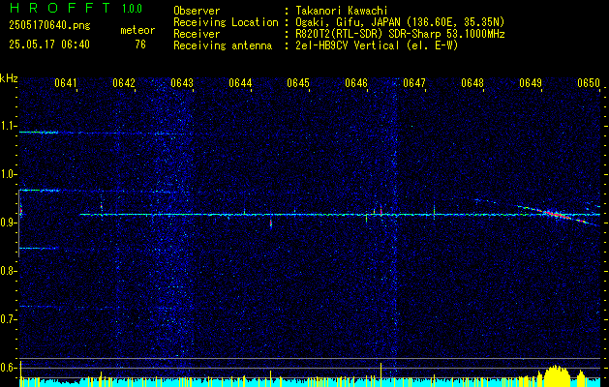Screen dimensions: 609x387
Task: Click the red echo spike below the carrier after 0644
Action: point(271,223)
